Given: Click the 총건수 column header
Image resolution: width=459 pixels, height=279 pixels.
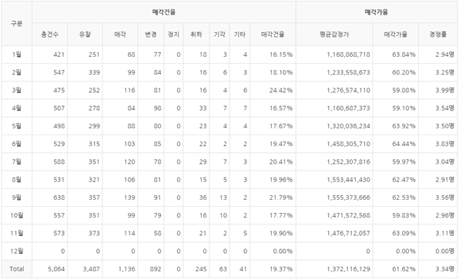Looking at the screenshot, I should click(x=50, y=35).
